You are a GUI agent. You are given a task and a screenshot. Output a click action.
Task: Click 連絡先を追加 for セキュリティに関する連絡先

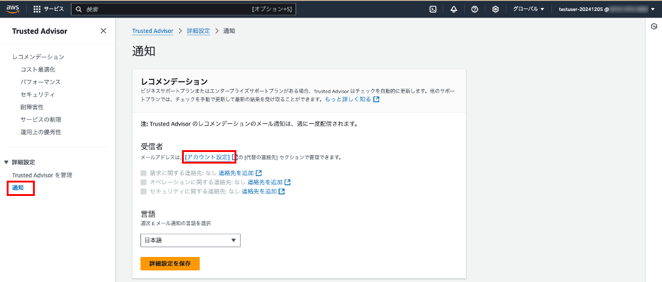point(259,191)
